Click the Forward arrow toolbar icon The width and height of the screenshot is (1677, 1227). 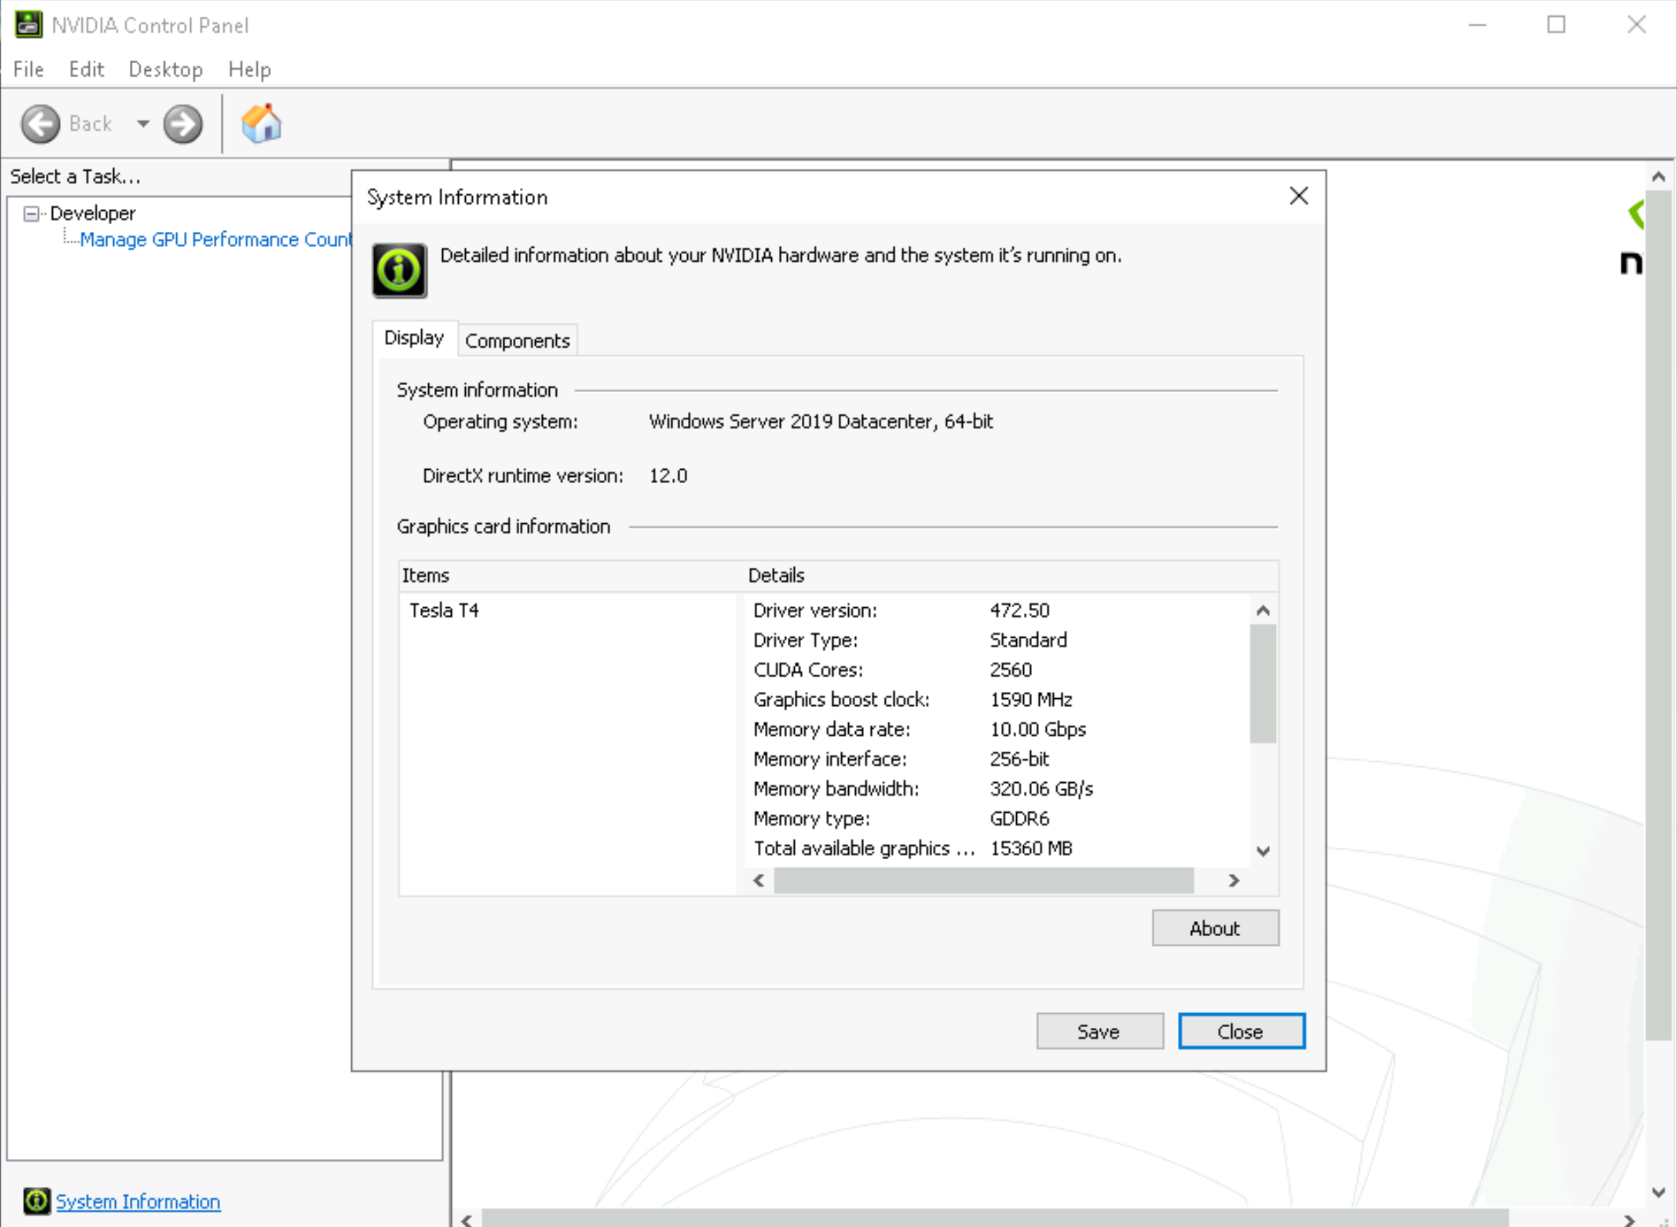[183, 124]
